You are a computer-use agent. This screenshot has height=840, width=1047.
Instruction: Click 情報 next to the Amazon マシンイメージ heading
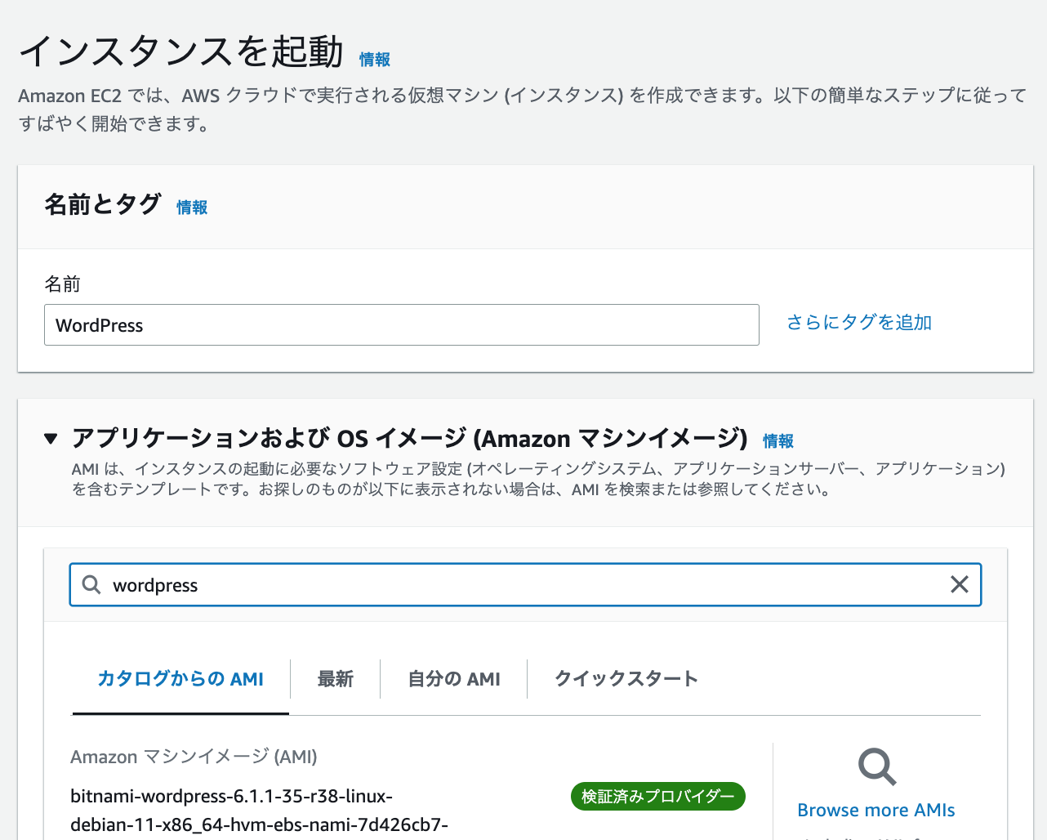coord(777,440)
